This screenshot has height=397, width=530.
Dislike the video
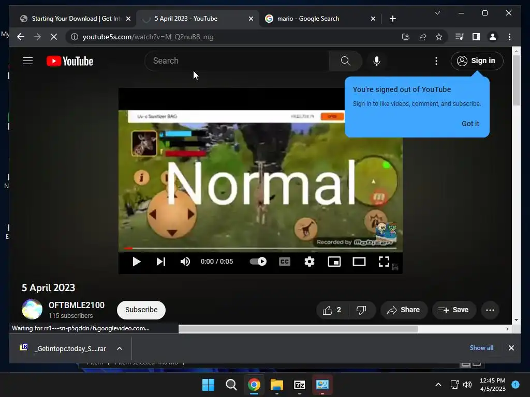coord(361,310)
